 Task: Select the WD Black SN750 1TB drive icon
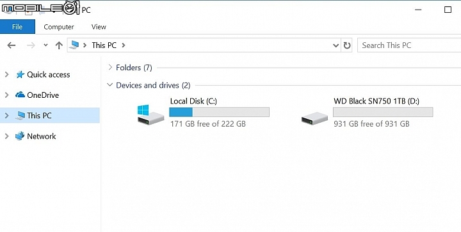[x=314, y=118]
